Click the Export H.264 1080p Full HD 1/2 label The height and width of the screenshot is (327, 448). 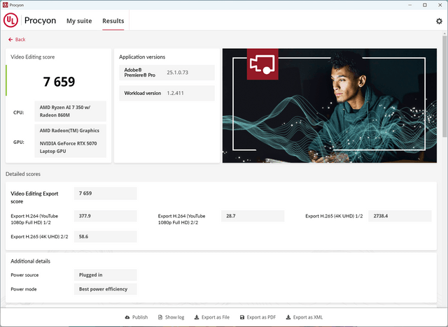tap(34, 219)
